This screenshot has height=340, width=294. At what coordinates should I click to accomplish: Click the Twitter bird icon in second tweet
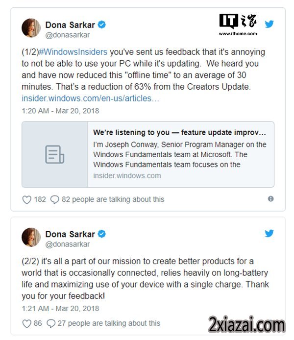pyautogui.click(x=269, y=233)
